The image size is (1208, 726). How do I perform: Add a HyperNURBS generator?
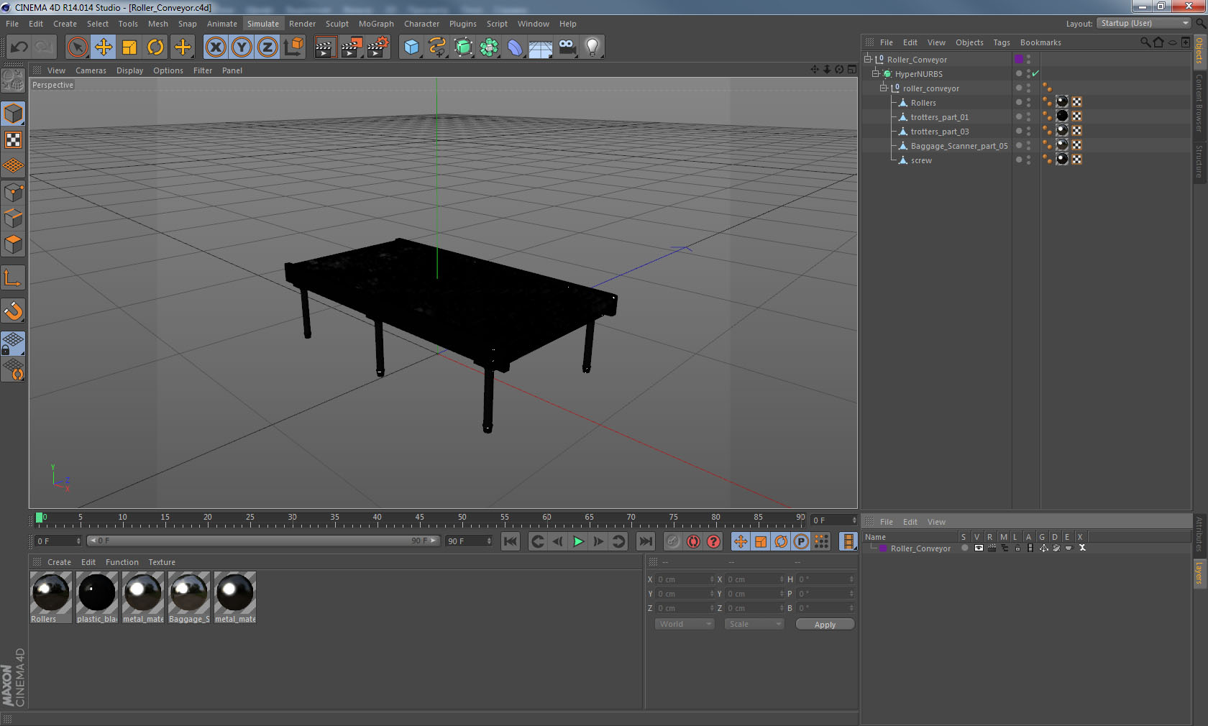[463, 47]
